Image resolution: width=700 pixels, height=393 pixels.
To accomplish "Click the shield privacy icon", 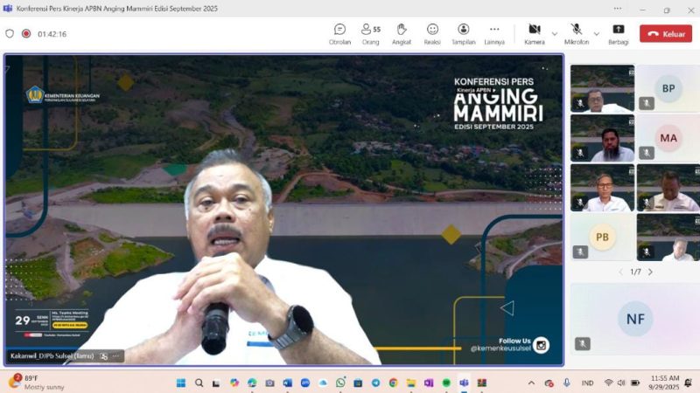I will coord(10,34).
